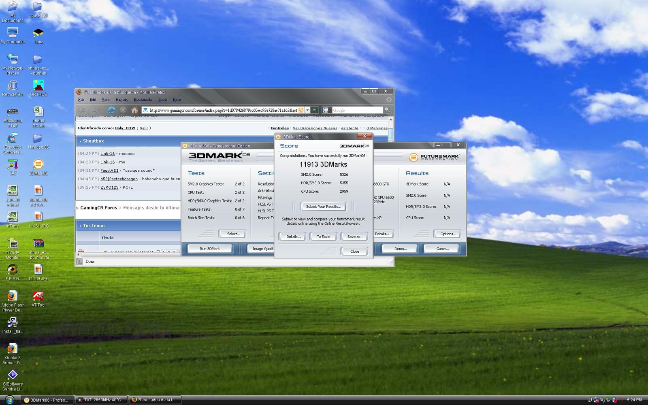Click Run 3DMark button

tap(209, 249)
